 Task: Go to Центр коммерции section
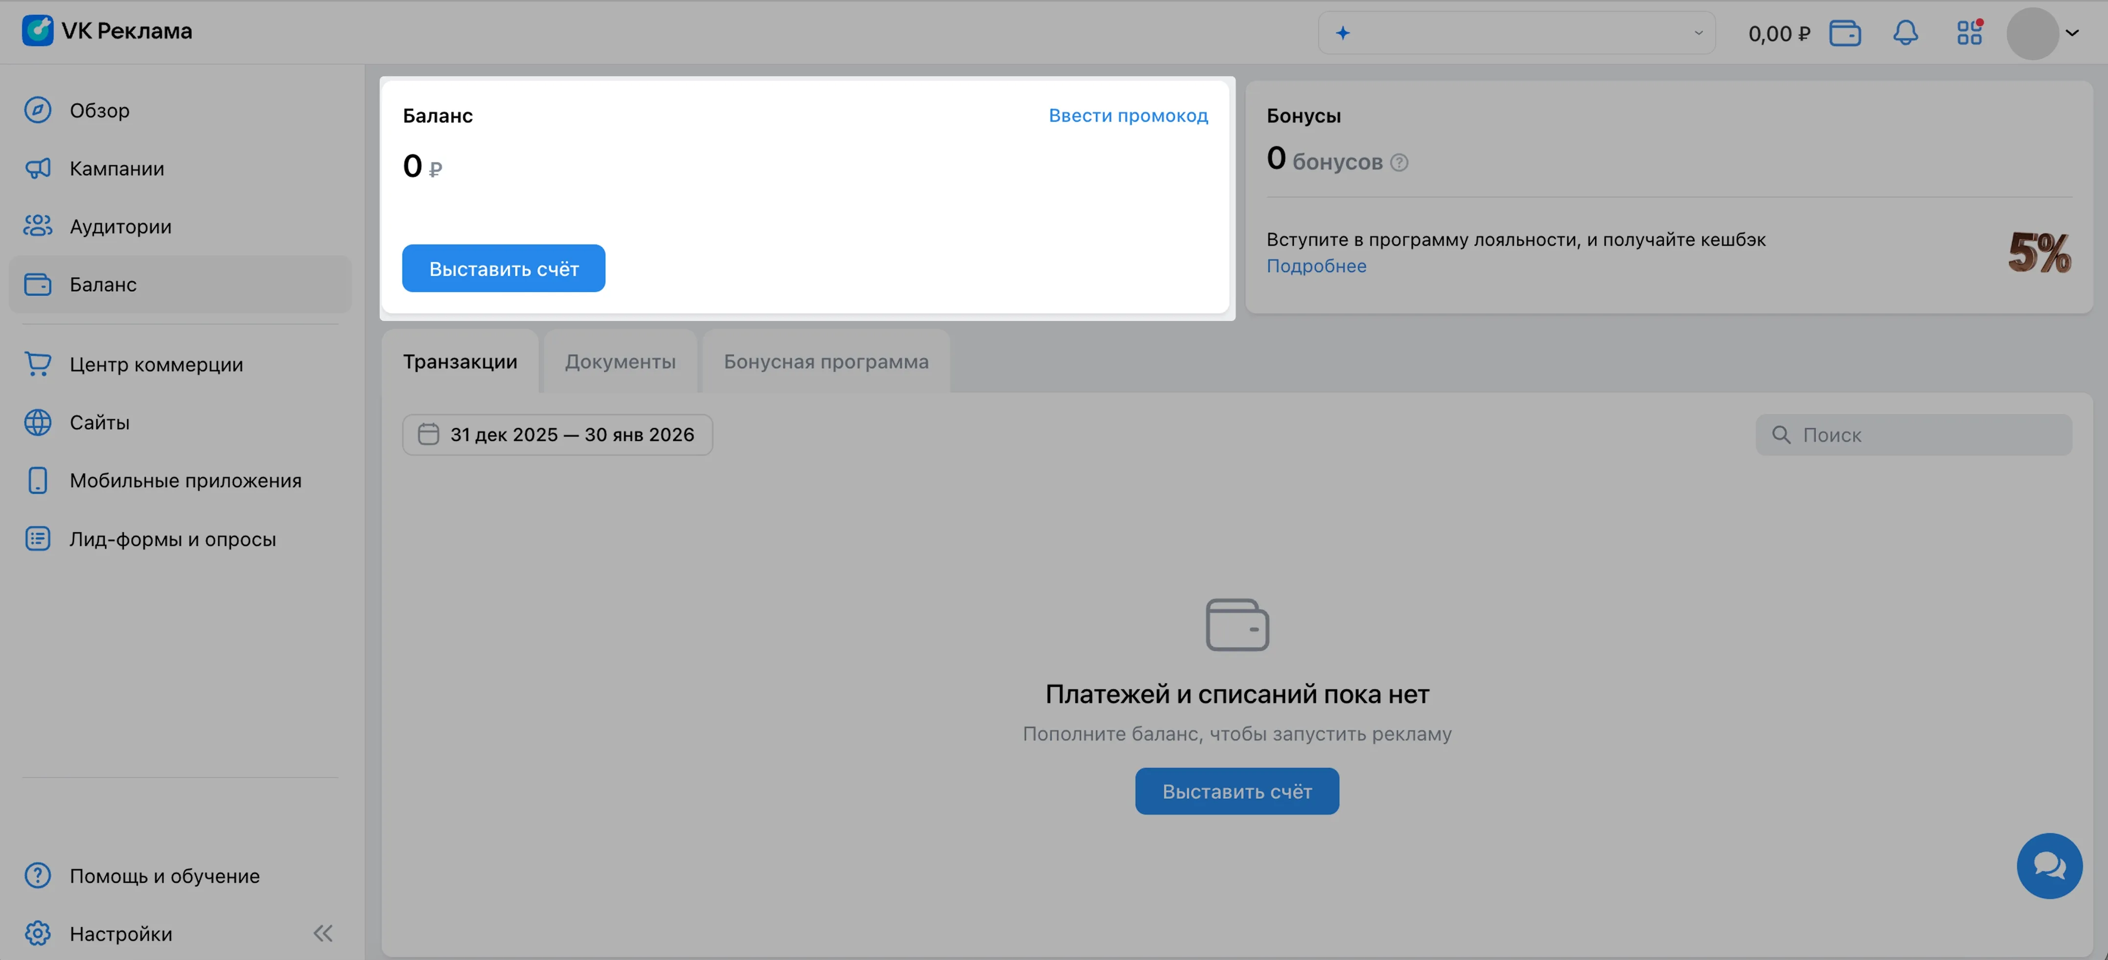(156, 364)
